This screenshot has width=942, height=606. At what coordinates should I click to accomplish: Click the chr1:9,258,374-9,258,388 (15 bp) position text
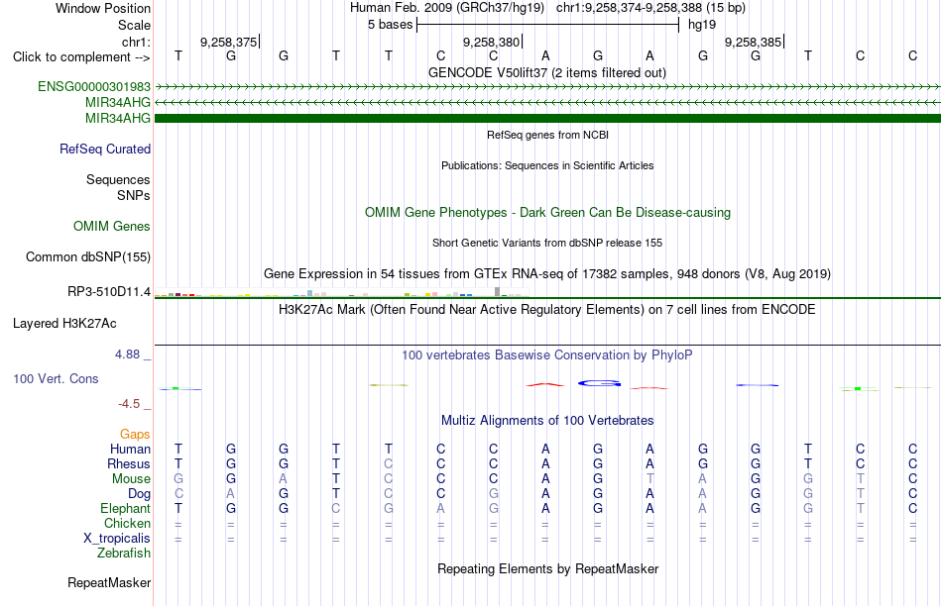(650, 8)
